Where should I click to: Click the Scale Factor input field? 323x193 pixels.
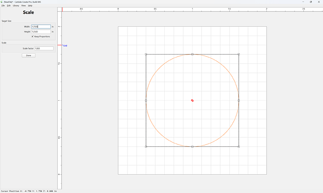(x=44, y=48)
